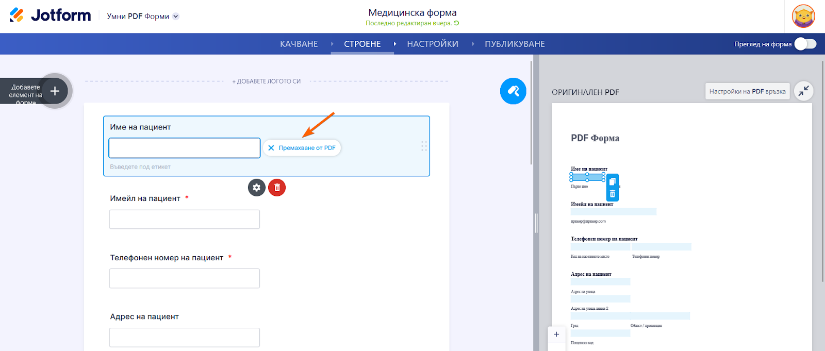The width and height of the screenshot is (825, 351).
Task: Click the Адрес на пациент input field
Action: pos(185,338)
